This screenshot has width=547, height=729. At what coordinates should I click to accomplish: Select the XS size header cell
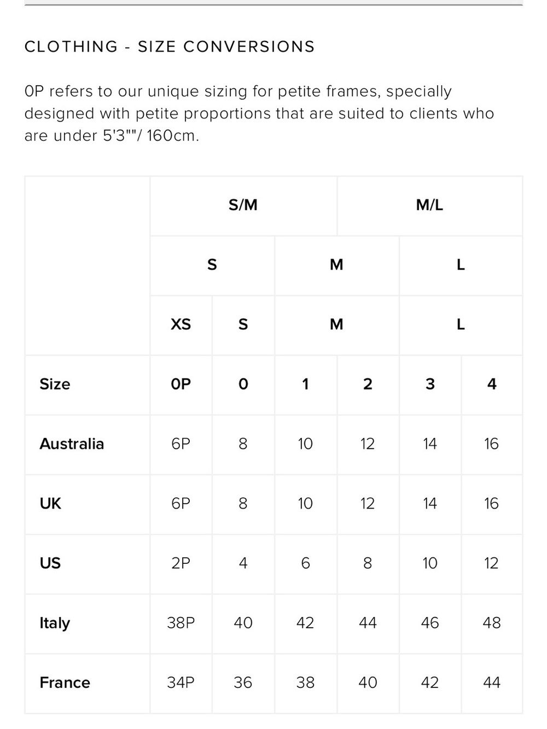tap(181, 324)
